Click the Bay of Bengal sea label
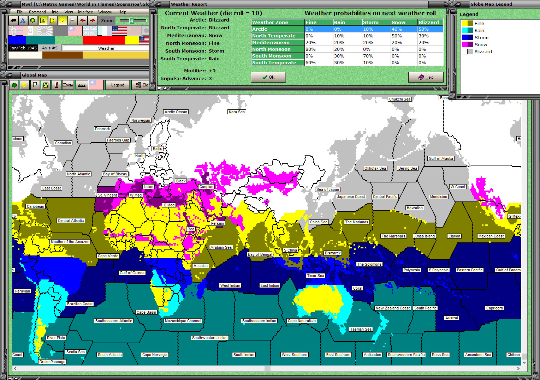This screenshot has height=380, width=540. pyautogui.click(x=260, y=254)
